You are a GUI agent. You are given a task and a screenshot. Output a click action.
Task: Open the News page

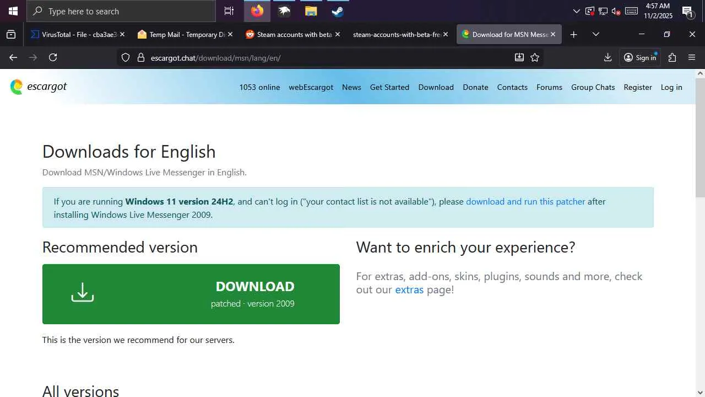click(351, 87)
